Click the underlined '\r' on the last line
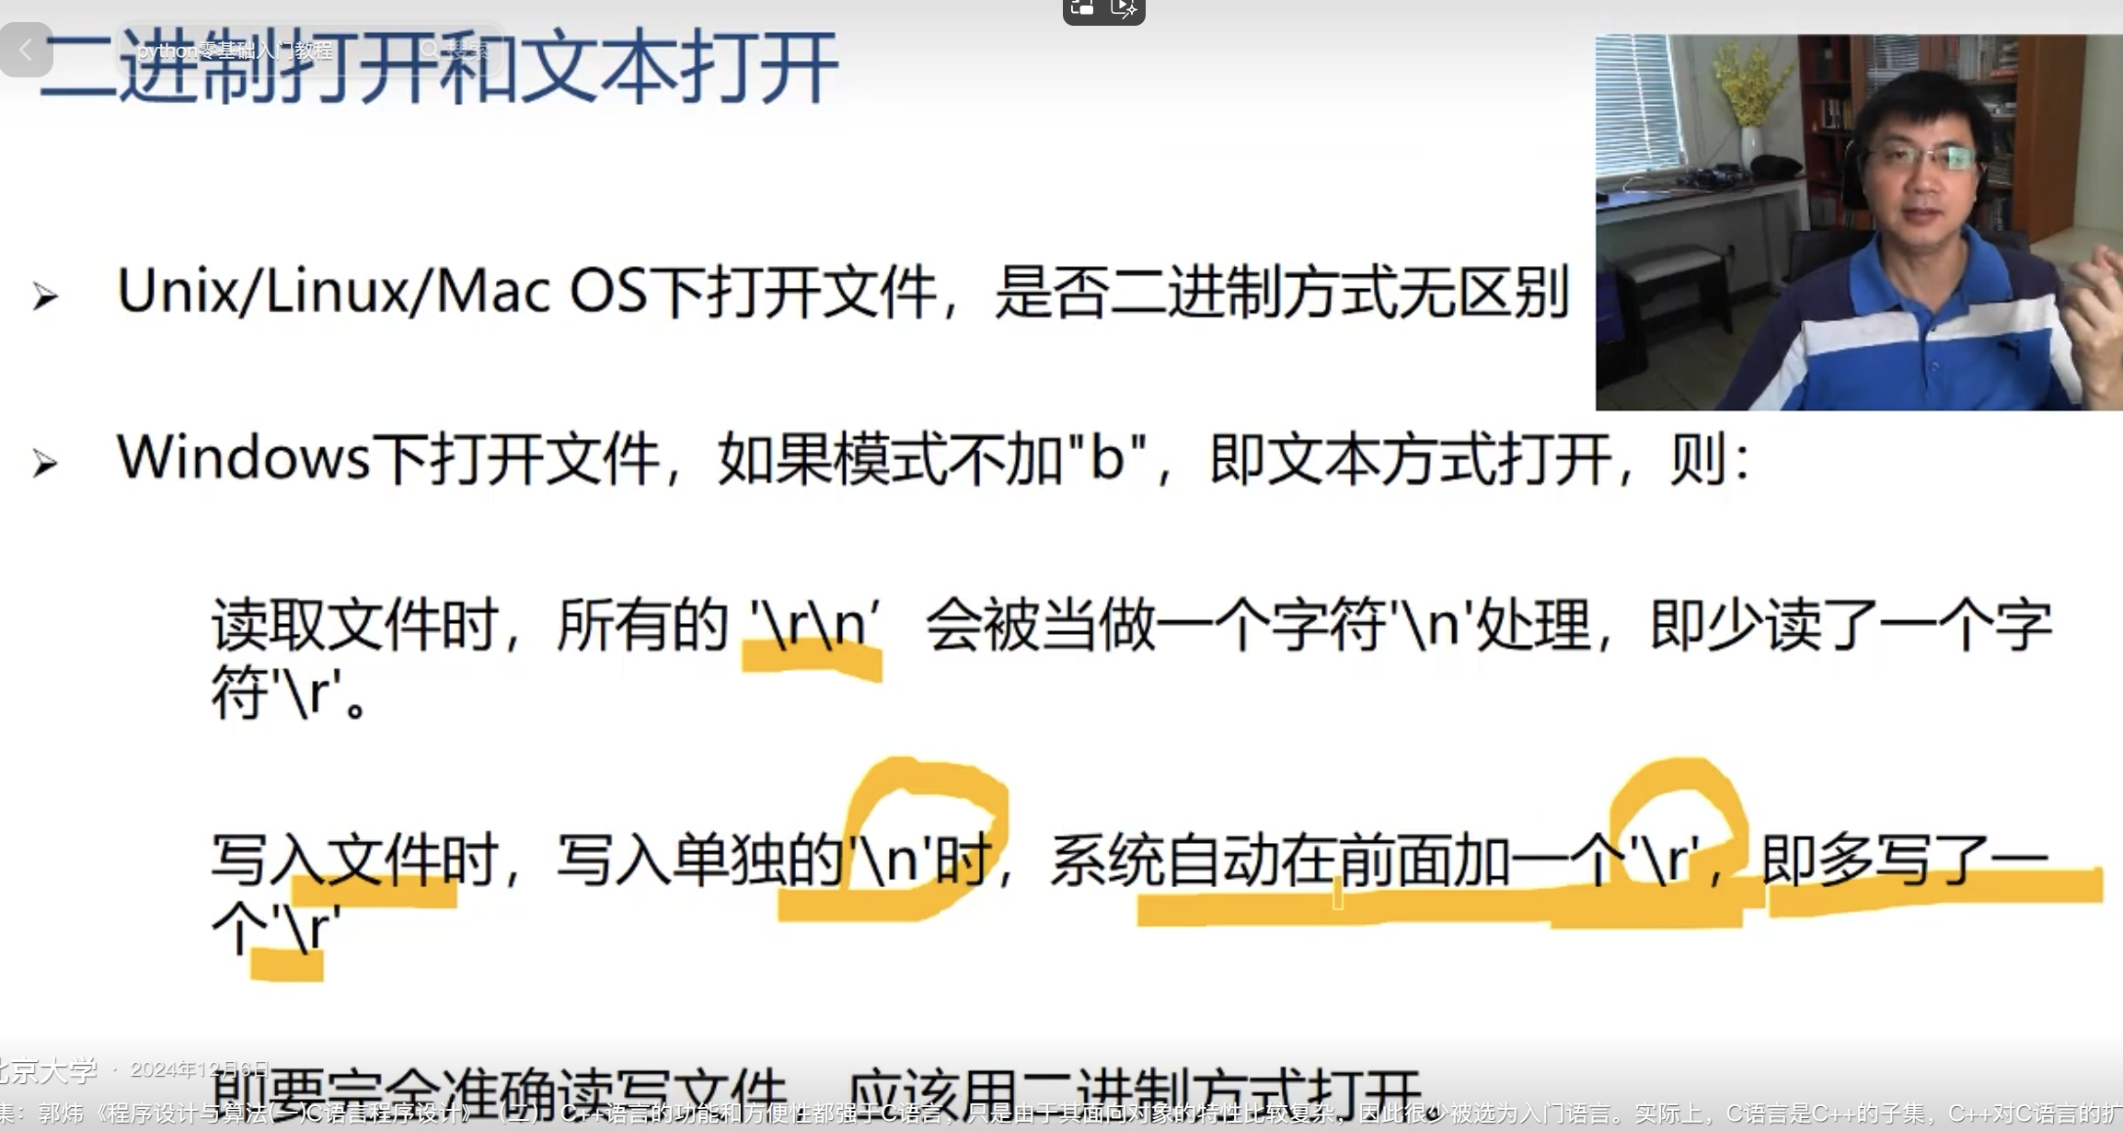Viewport: 2123px width, 1131px height. 306,928
